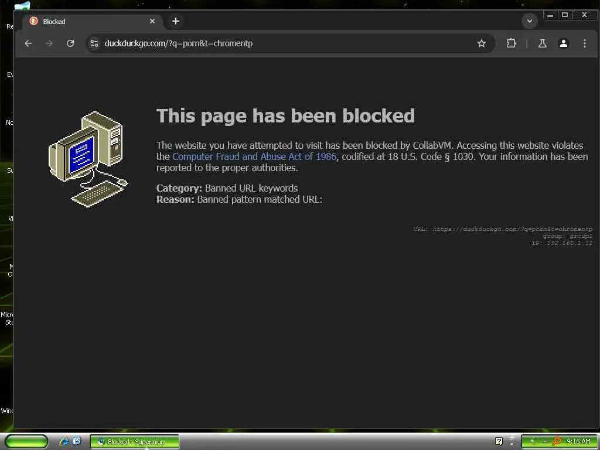This screenshot has height=450, width=600.
Task: Click the 'Banned URL keywords' category text
Action: pyautogui.click(x=251, y=188)
